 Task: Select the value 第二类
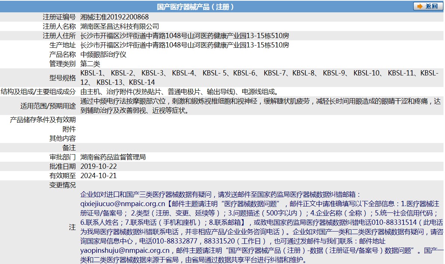click(x=90, y=64)
